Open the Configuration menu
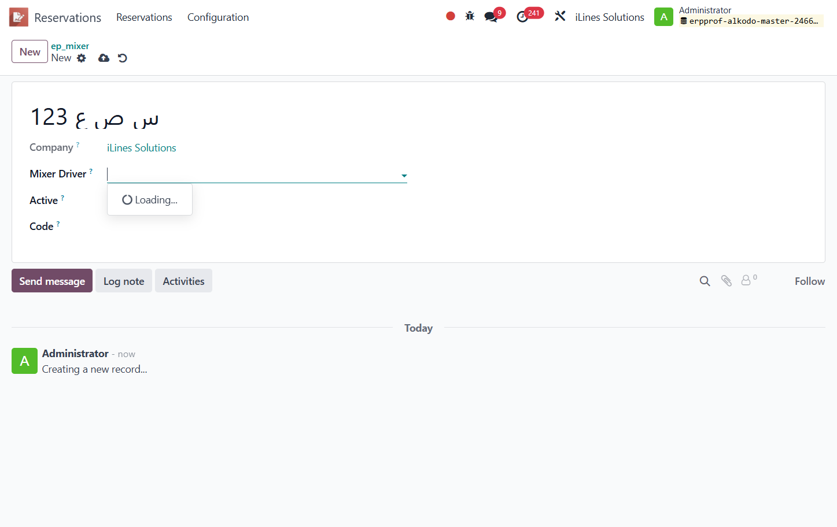Screen dimensions: 837x527 pyautogui.click(x=218, y=17)
